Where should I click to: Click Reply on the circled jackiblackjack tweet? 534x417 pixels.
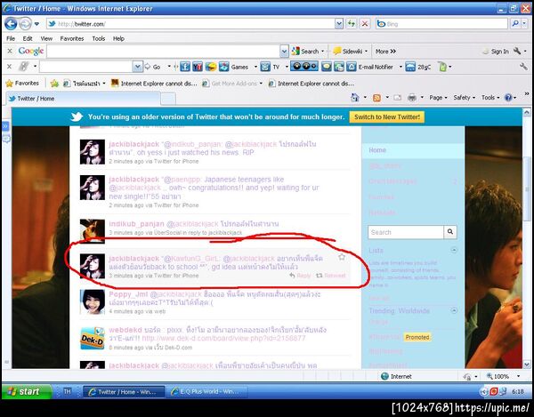(300, 276)
